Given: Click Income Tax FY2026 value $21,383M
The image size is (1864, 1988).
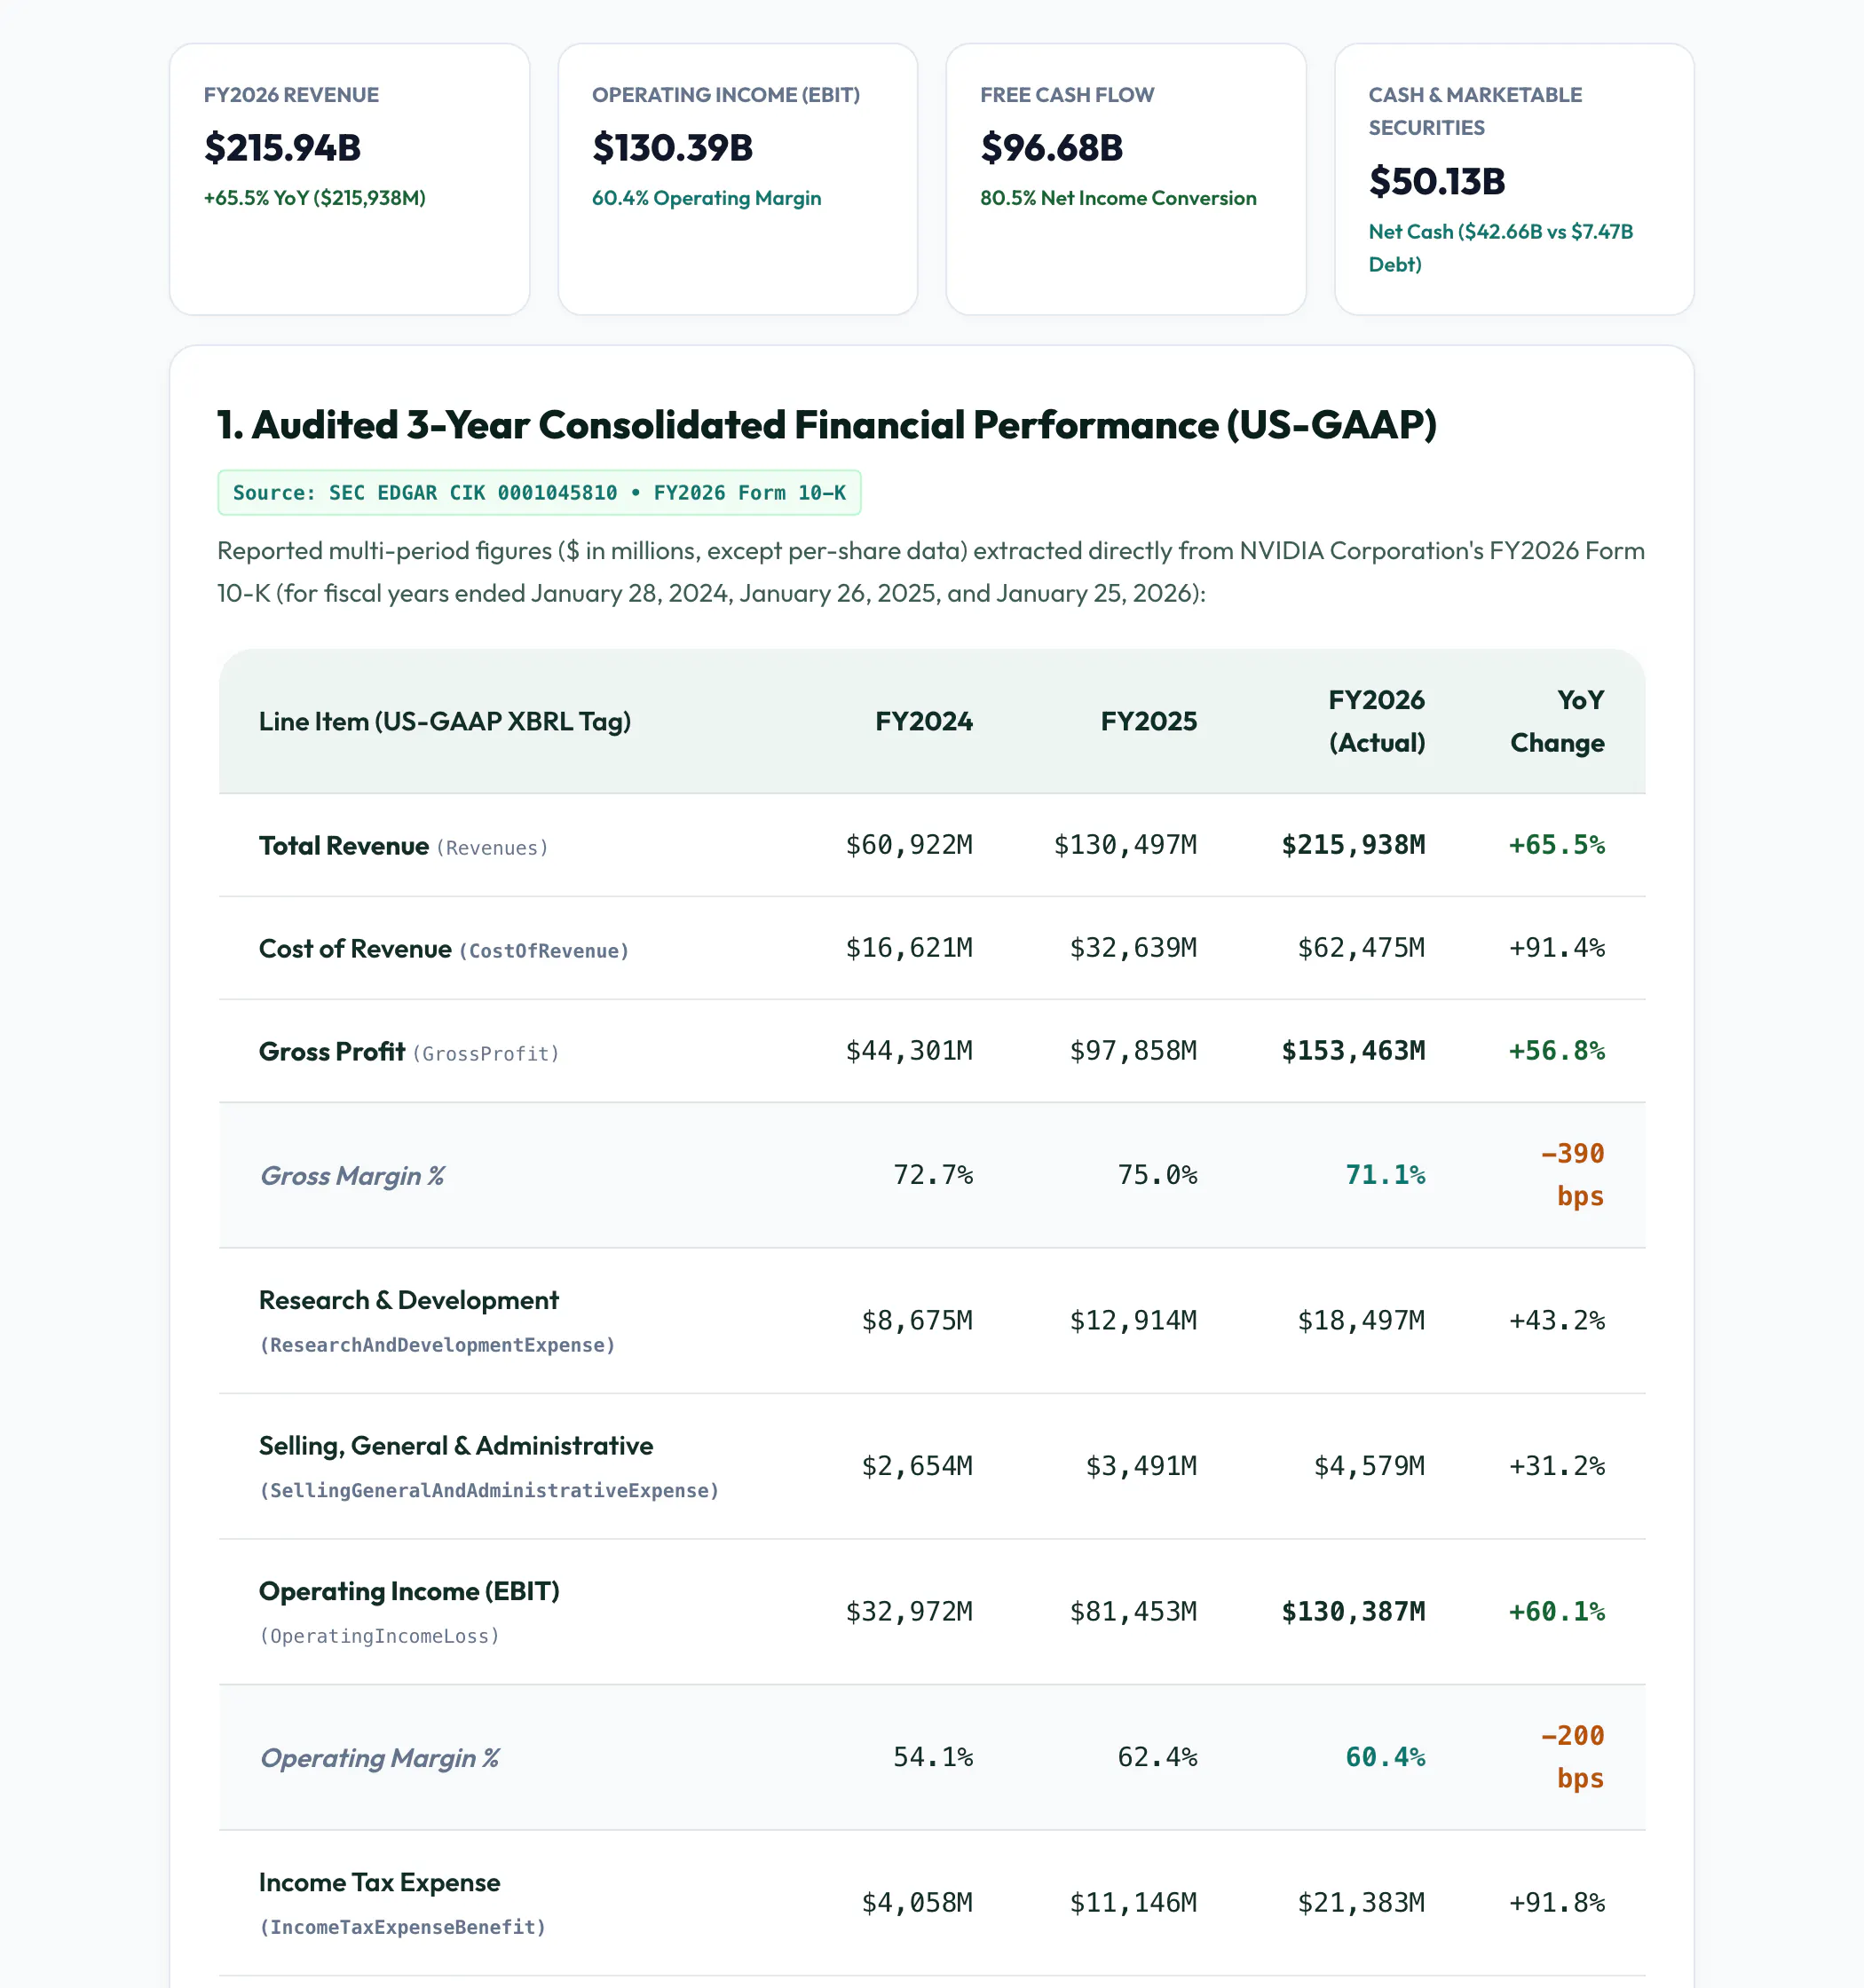Looking at the screenshot, I should pyautogui.click(x=1361, y=1903).
